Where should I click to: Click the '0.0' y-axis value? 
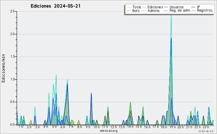pos(12,125)
